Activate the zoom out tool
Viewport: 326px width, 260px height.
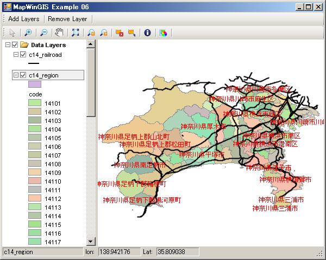(x=43, y=32)
